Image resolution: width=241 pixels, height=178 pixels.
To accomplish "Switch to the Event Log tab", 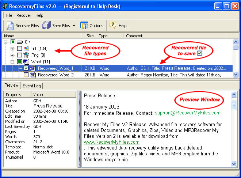I will coord(32,86).
